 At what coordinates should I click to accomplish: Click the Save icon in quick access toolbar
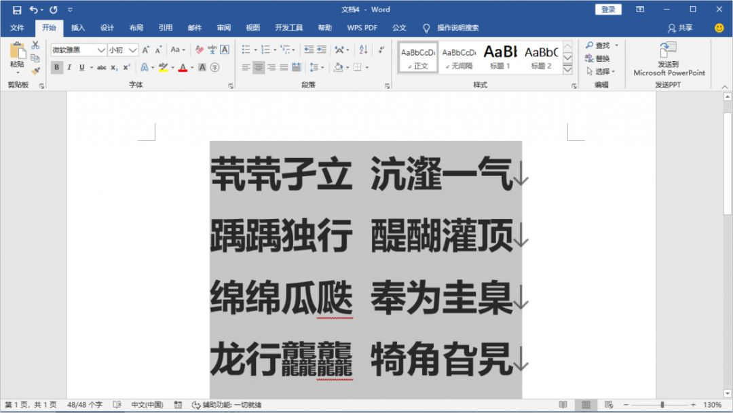click(17, 9)
